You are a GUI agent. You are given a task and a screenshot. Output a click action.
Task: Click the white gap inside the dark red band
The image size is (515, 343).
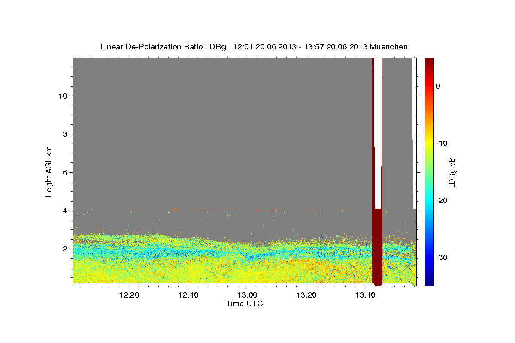coord(378,133)
